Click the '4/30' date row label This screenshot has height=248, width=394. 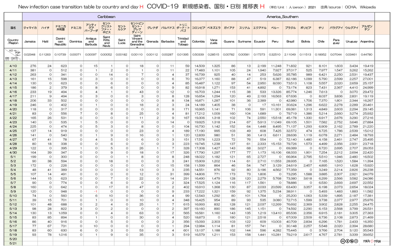(13, 153)
